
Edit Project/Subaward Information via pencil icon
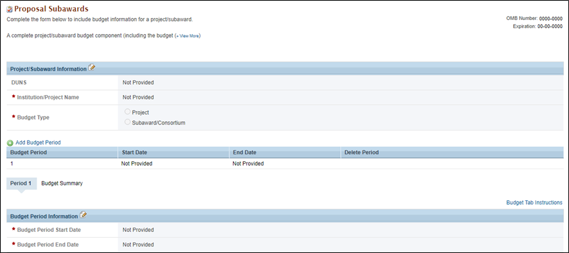(x=91, y=68)
